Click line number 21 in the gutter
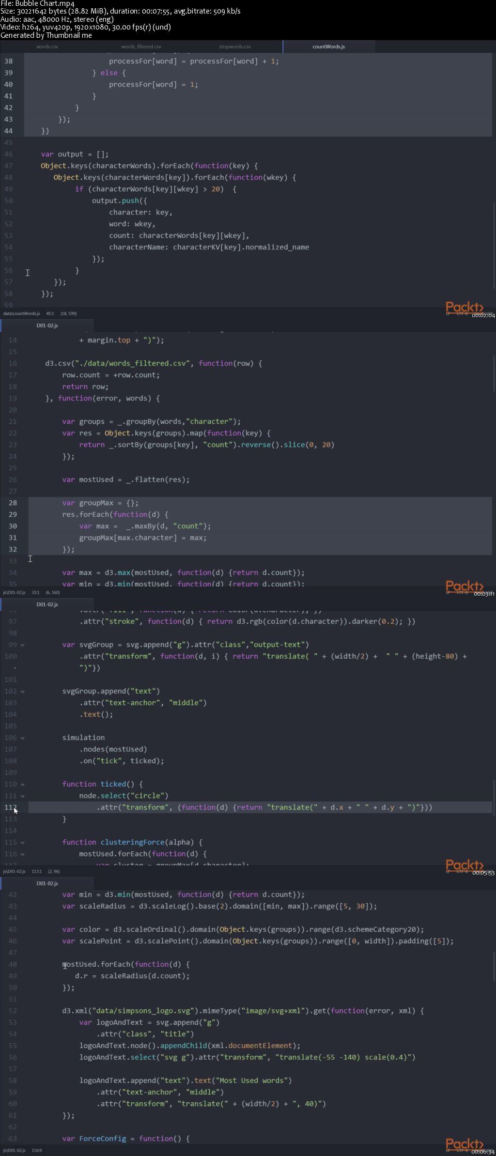The height and width of the screenshot is (1156, 496). point(13,421)
